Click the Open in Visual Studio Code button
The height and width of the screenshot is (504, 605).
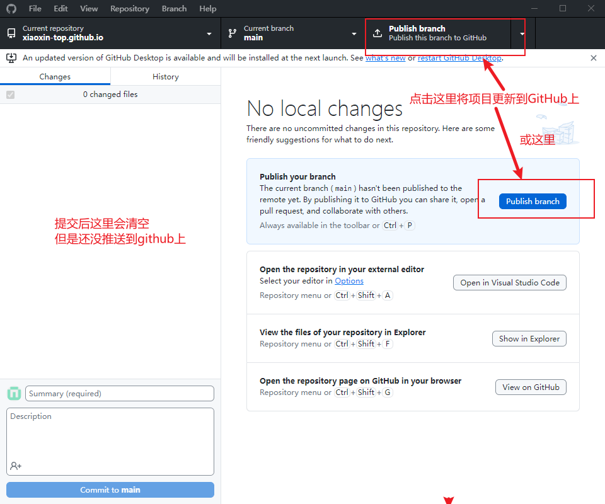(x=509, y=283)
